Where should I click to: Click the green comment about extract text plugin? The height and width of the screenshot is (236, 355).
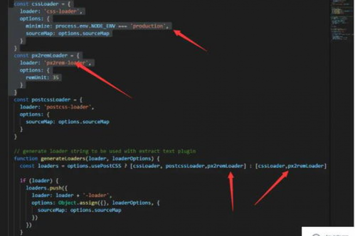click(x=105, y=151)
